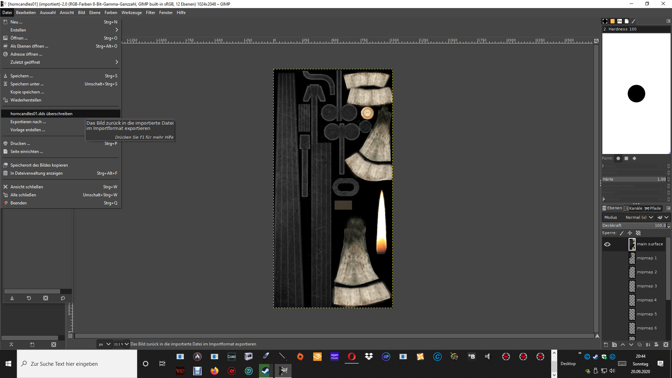Screen dimensions: 672x378
Task: Toggle lock pixels brush icon
Action: click(622, 233)
